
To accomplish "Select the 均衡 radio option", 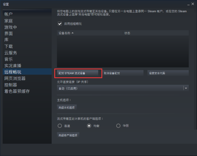I will 89,126.
